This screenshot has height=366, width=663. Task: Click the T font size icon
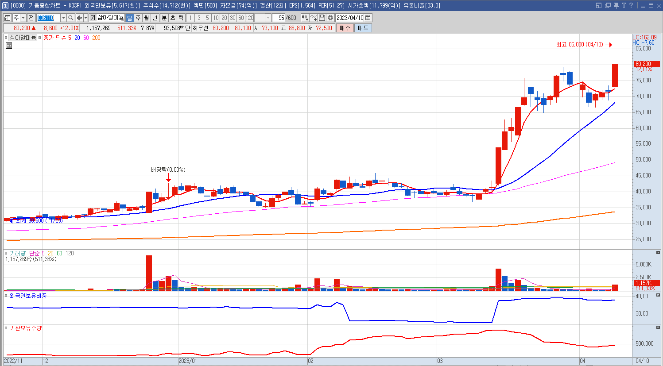(624, 5)
